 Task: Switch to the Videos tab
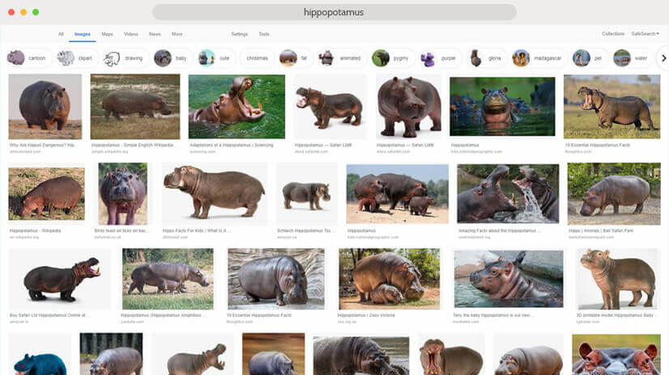[130, 34]
